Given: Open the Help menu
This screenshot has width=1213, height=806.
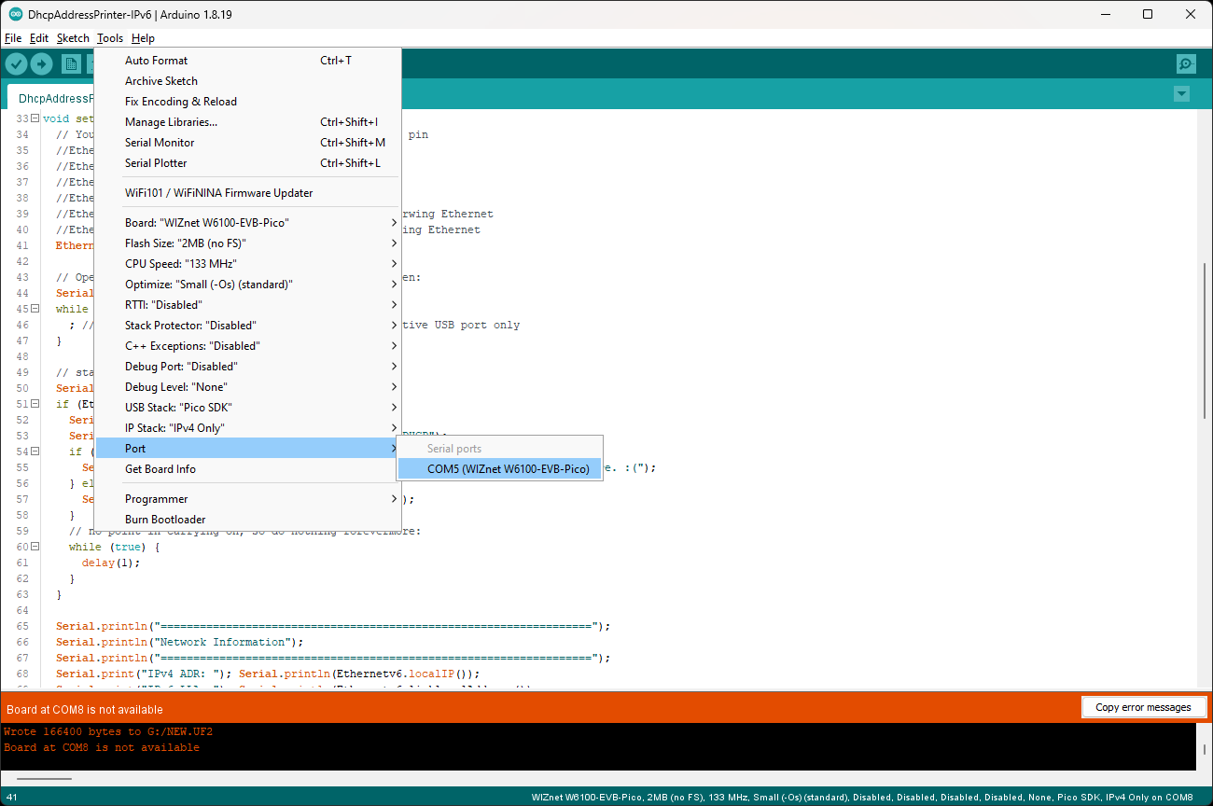Looking at the screenshot, I should tap(143, 38).
